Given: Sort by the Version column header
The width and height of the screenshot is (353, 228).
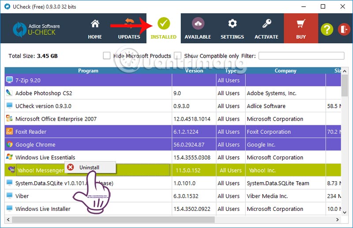Looking at the screenshot, I should click(194, 70).
